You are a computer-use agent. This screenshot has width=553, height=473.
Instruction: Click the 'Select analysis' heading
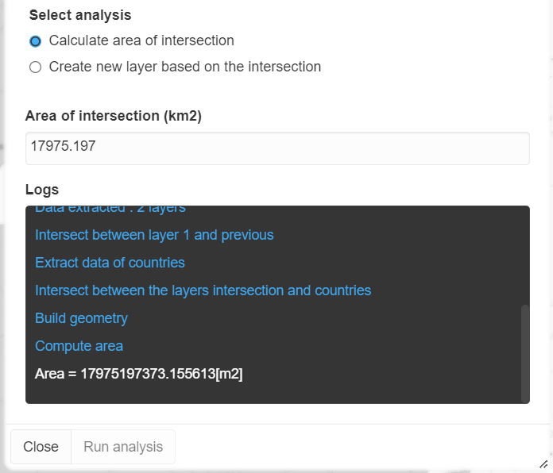80,15
